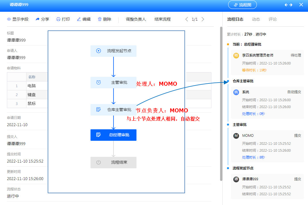Select the 主管审批 node with clock icon
308x205 pixels.
click(x=113, y=82)
